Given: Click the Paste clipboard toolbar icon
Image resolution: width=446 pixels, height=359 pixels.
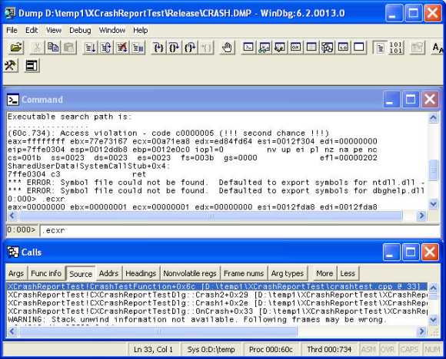Looking at the screenshot, I should 69,47.
